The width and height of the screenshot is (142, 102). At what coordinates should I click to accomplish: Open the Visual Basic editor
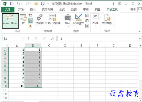pos(10,21)
